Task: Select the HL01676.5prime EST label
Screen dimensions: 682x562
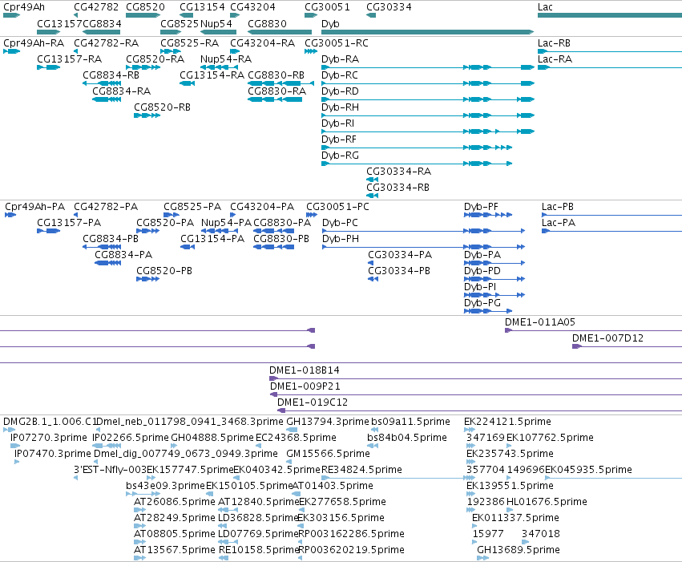Action: pyautogui.click(x=547, y=502)
